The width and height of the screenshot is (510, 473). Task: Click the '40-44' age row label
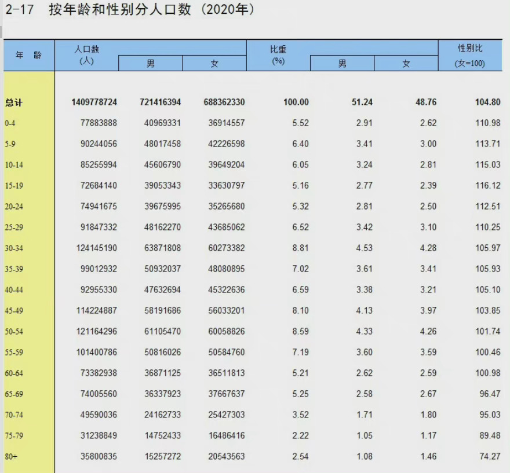pyautogui.click(x=14, y=290)
